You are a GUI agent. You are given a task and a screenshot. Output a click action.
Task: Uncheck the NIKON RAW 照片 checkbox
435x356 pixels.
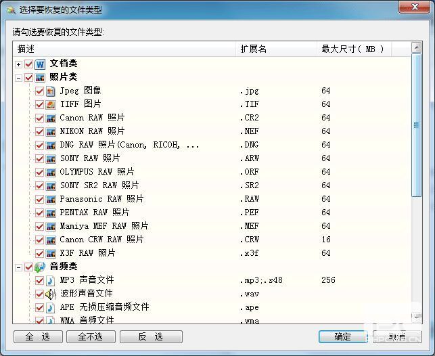click(x=40, y=131)
